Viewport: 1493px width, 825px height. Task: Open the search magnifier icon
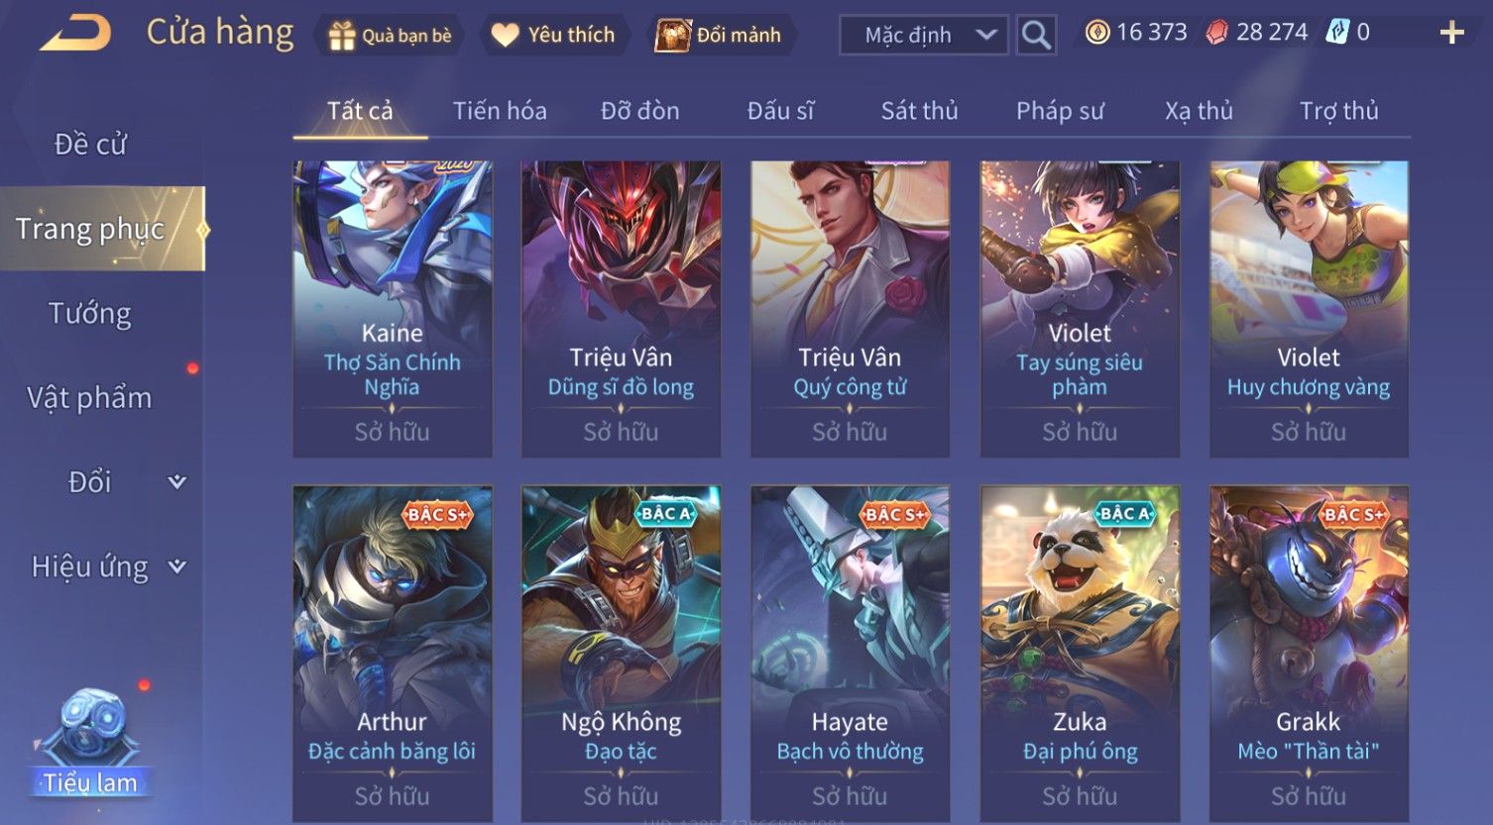pos(1036,35)
